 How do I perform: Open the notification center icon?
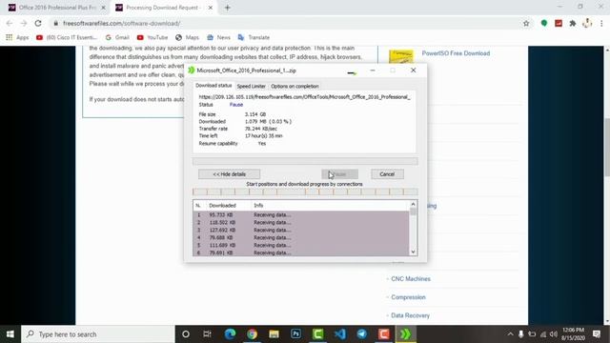click(x=597, y=334)
